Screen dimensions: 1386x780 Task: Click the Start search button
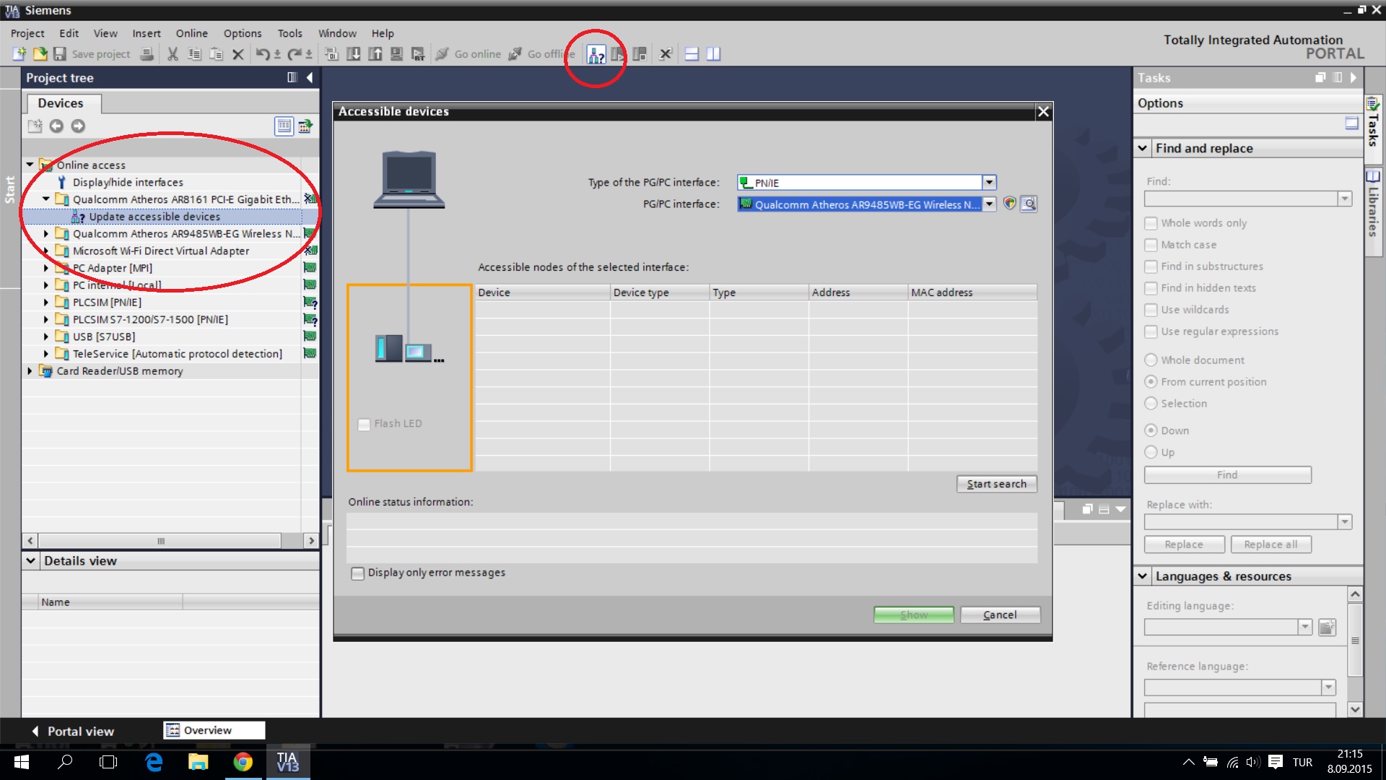point(996,484)
